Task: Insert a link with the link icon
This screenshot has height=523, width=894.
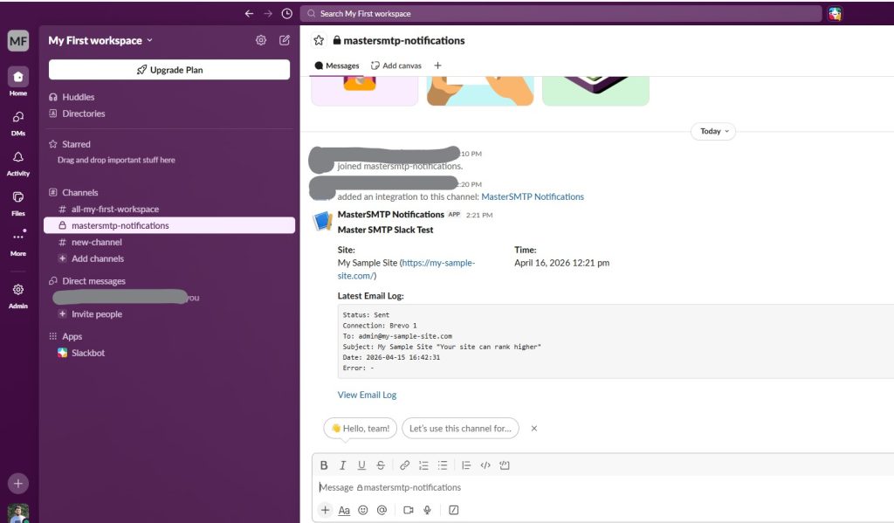Action: click(x=404, y=465)
